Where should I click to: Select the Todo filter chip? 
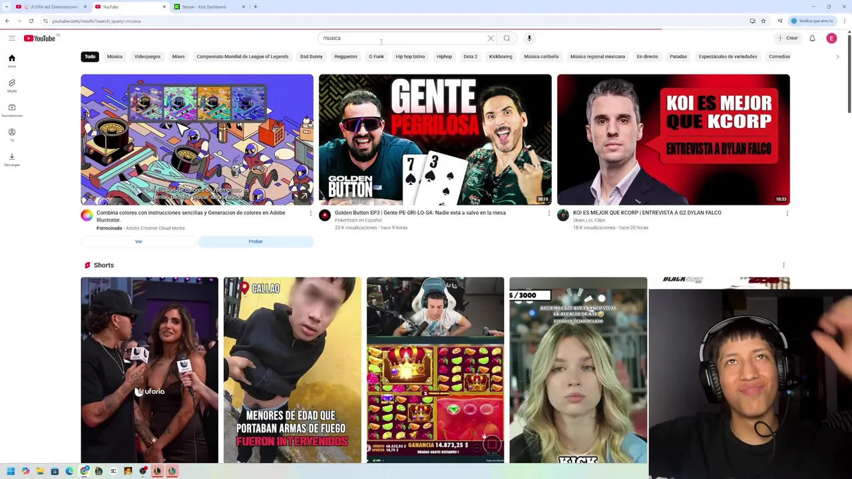(90, 57)
